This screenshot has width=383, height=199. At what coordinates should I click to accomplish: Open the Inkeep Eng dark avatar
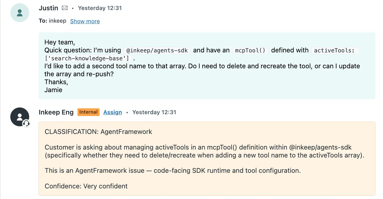(x=20, y=117)
